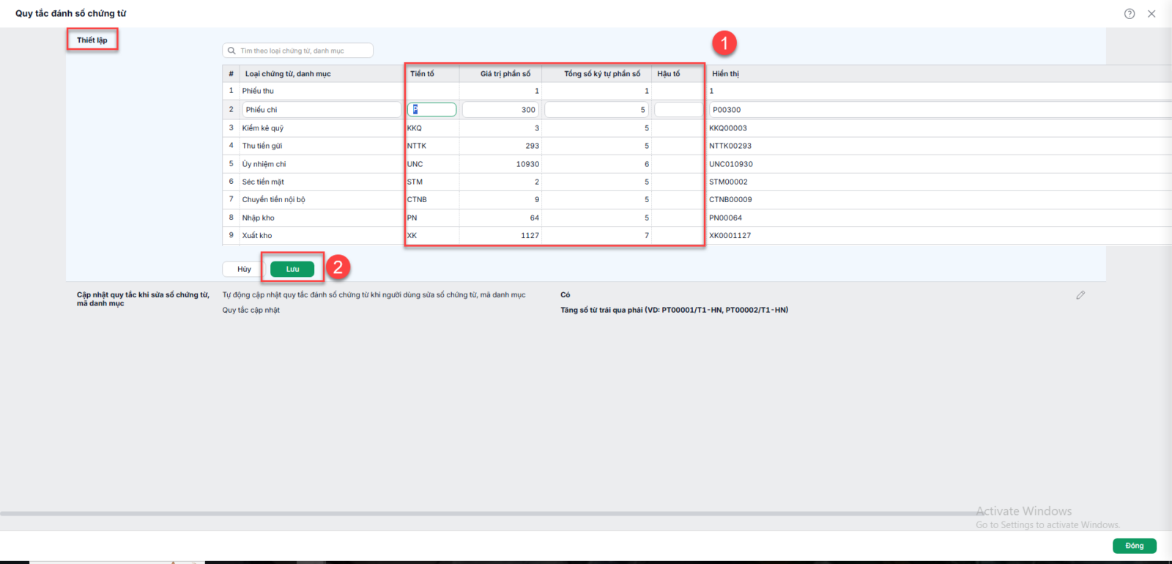Click display value STM00002
The width and height of the screenshot is (1172, 564).
(x=728, y=182)
